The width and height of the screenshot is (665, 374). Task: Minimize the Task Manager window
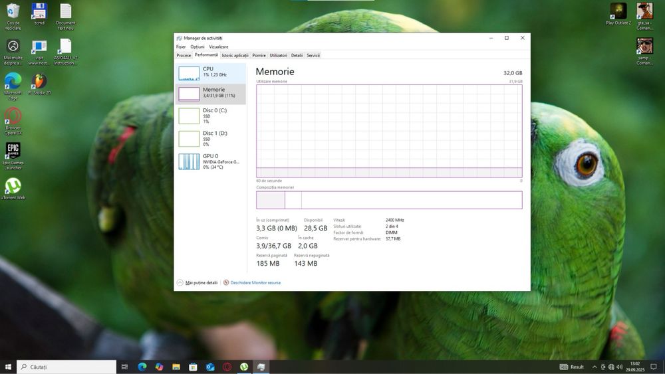[491, 38]
